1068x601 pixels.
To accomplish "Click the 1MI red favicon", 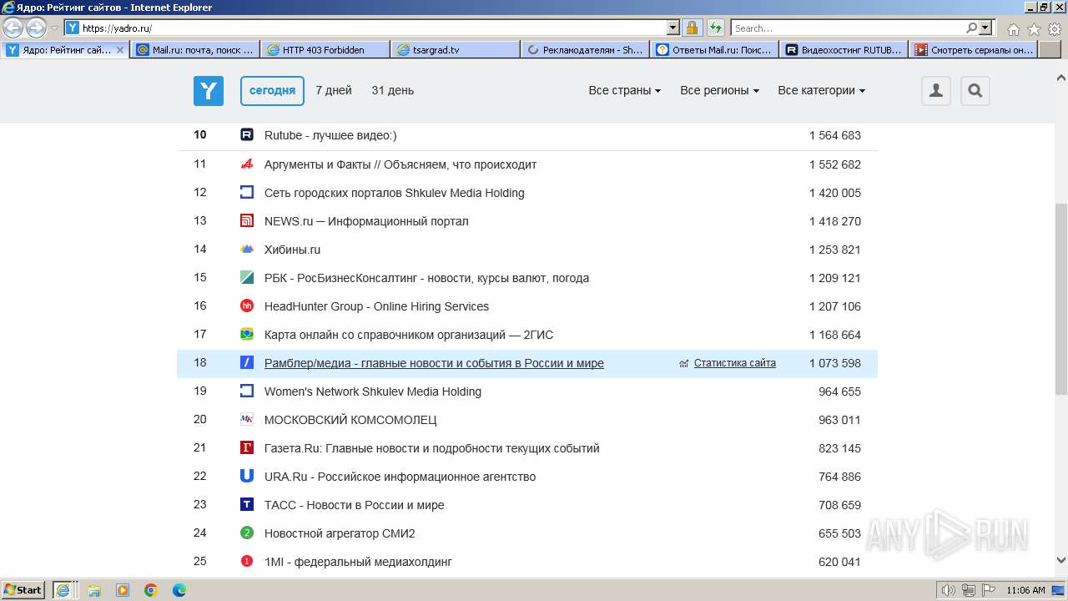I will pos(247,562).
